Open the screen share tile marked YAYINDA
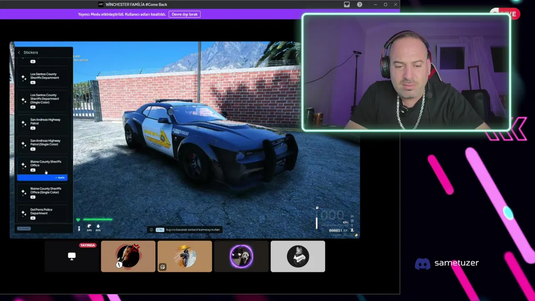Screen dimensions: 535x301 (x=71, y=256)
